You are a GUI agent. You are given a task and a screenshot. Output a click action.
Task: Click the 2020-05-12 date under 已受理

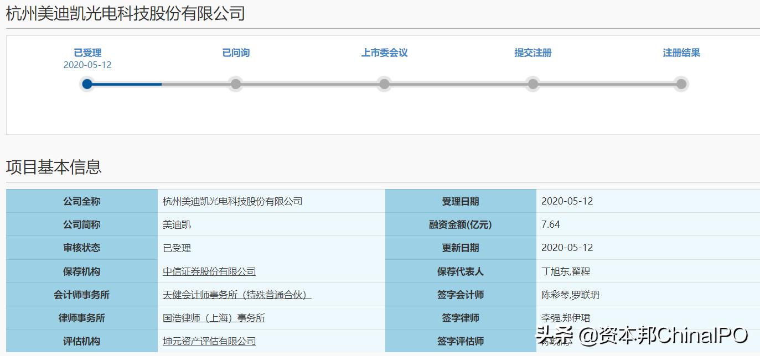tap(87, 65)
